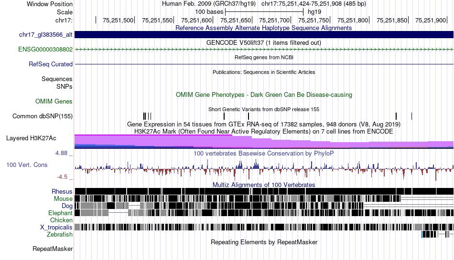This screenshot has height=260, width=454.
Task: Open the GTEx Gene Expression track title
Action: tap(264, 125)
